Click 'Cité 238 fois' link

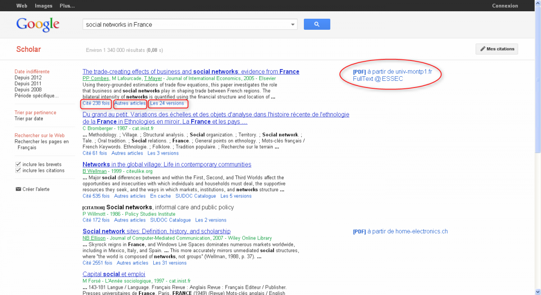pyautogui.click(x=96, y=103)
